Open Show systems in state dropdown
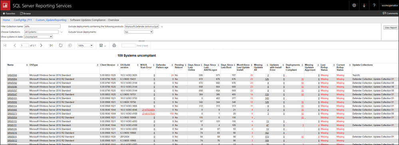399x145 pixels. click(x=38, y=37)
